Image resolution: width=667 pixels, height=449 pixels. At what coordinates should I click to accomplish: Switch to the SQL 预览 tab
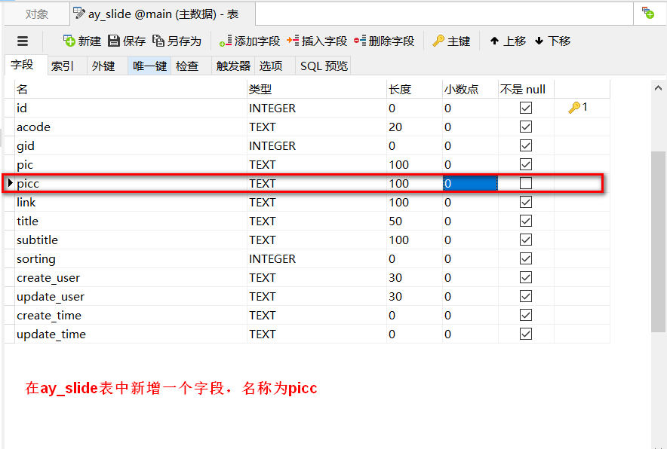324,66
